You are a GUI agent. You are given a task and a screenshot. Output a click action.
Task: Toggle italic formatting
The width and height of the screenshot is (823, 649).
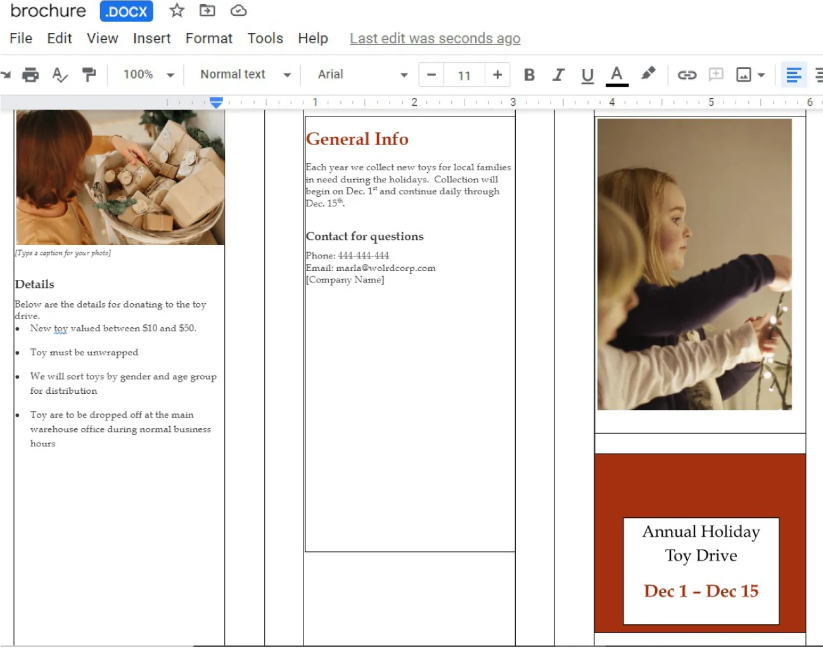[x=558, y=74]
